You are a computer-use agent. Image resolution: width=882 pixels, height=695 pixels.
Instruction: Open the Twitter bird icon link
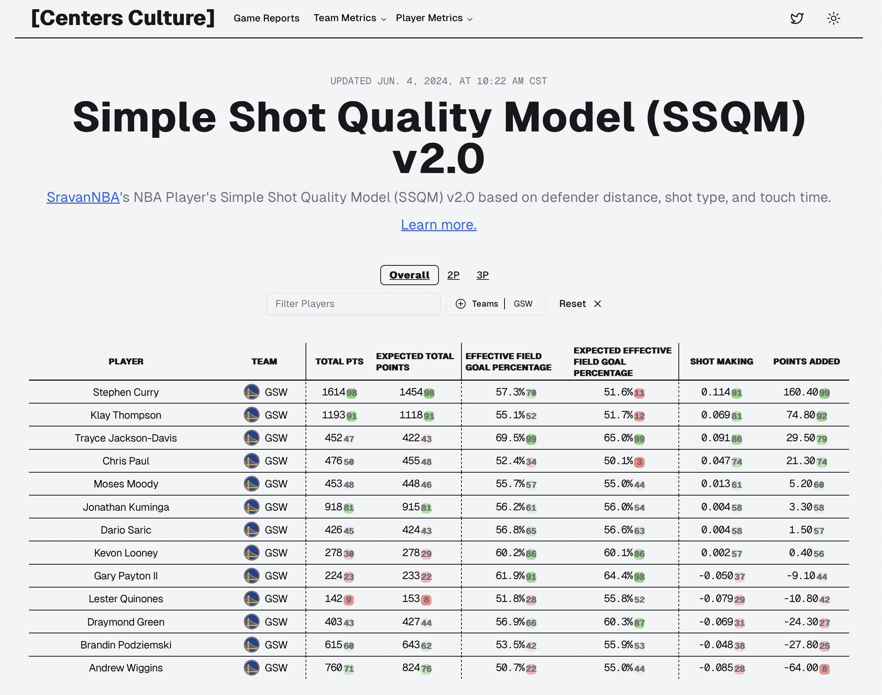pos(797,18)
